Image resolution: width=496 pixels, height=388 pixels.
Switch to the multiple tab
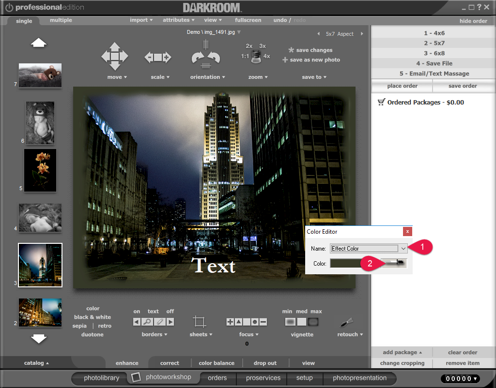tap(61, 20)
